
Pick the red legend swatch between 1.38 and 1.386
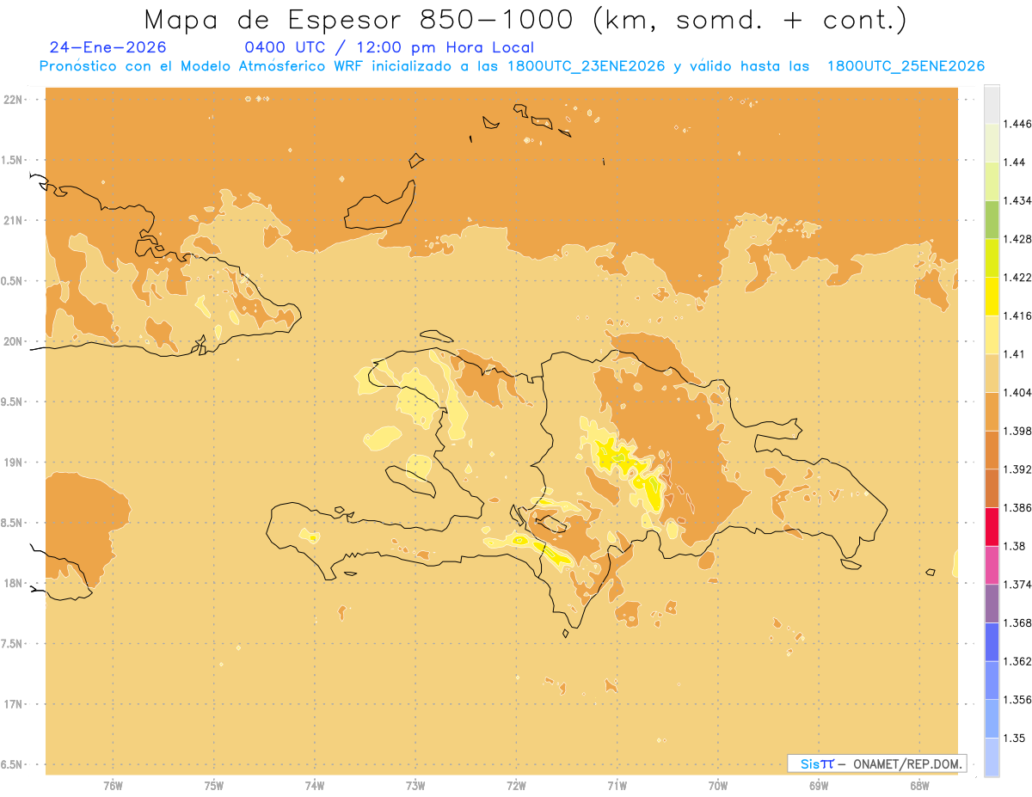992,526
